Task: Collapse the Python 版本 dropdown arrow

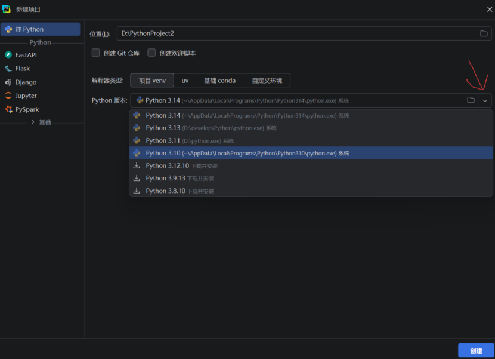Action: click(x=485, y=101)
